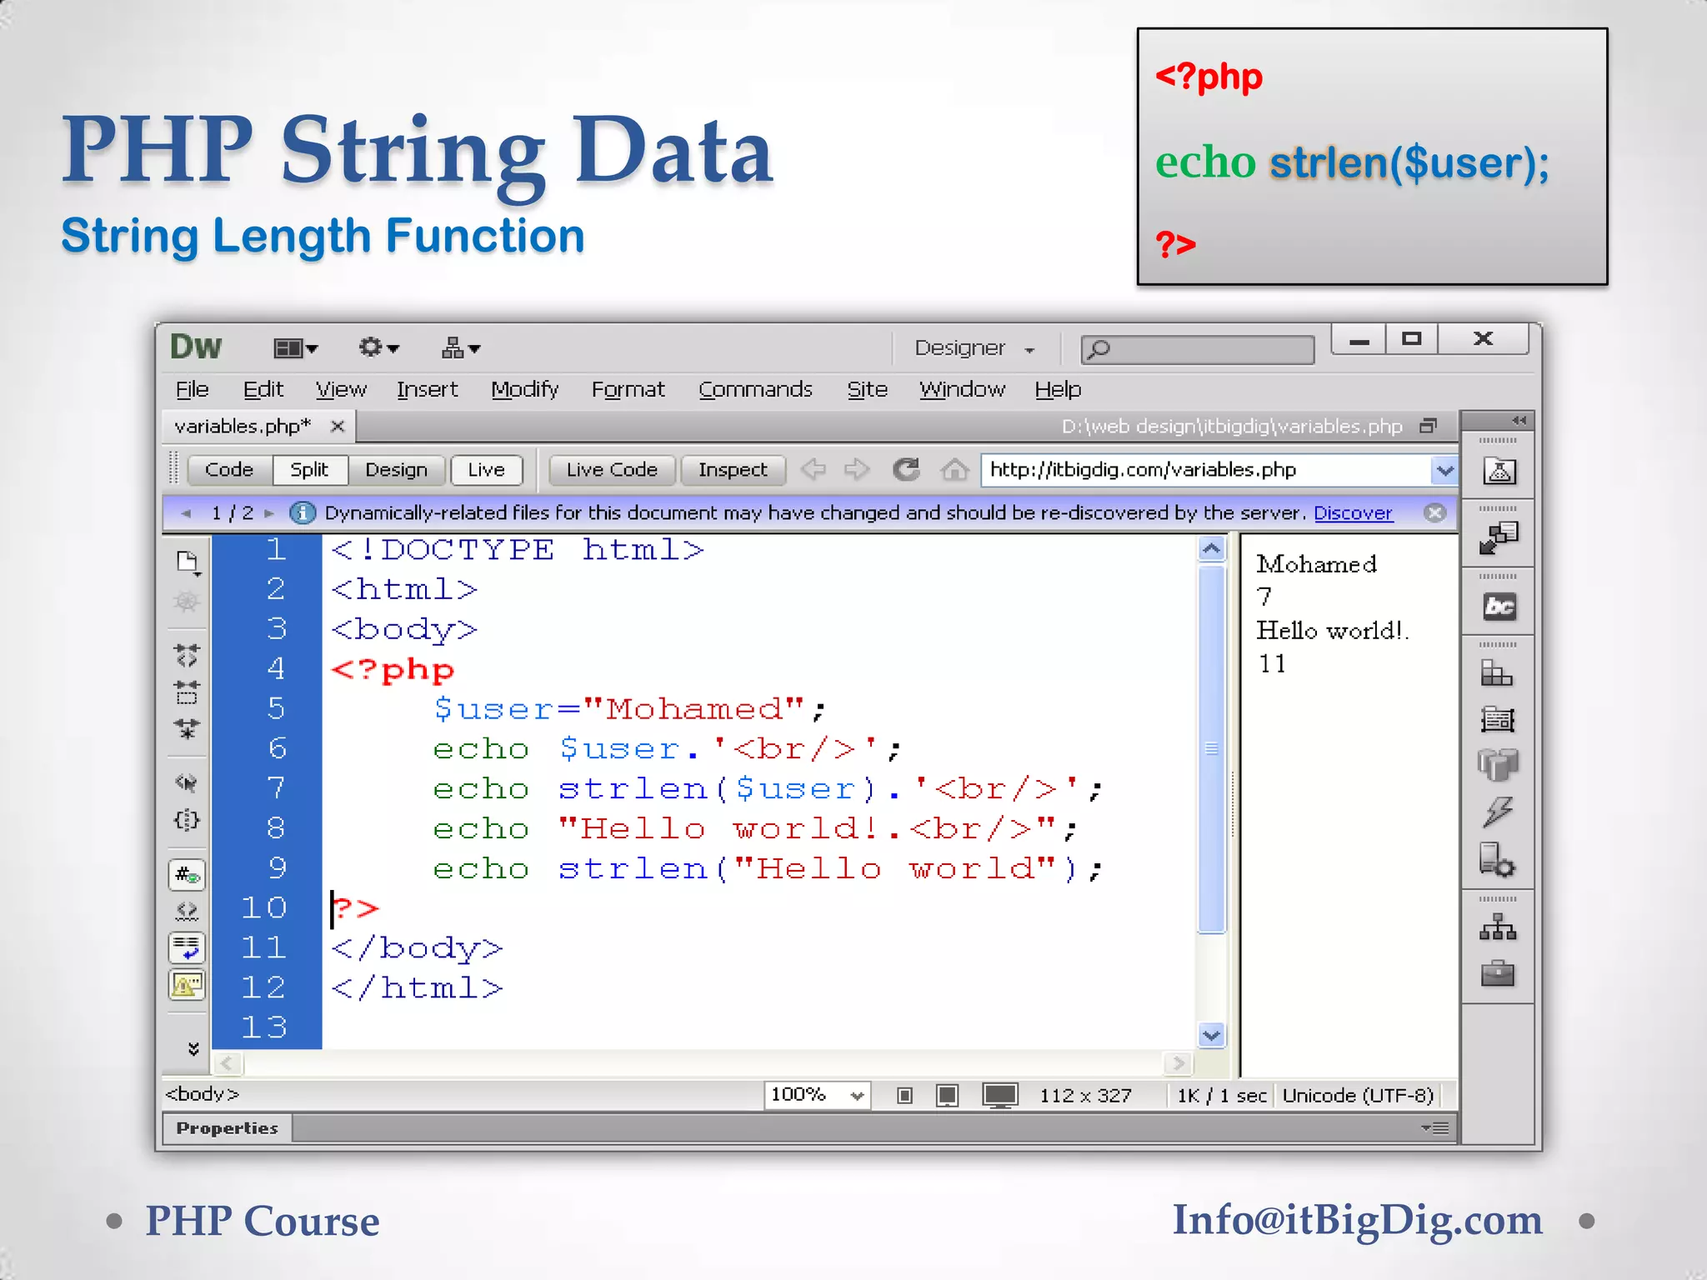The width and height of the screenshot is (1707, 1280).
Task: Open the Insert menu
Action: tap(427, 389)
